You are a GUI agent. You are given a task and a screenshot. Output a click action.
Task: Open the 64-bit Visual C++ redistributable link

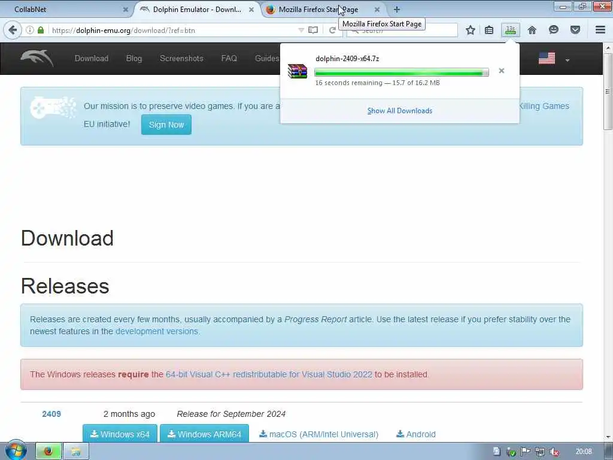click(x=269, y=374)
